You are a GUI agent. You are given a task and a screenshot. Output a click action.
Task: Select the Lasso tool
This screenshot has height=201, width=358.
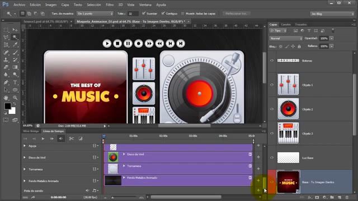click(x=6, y=37)
